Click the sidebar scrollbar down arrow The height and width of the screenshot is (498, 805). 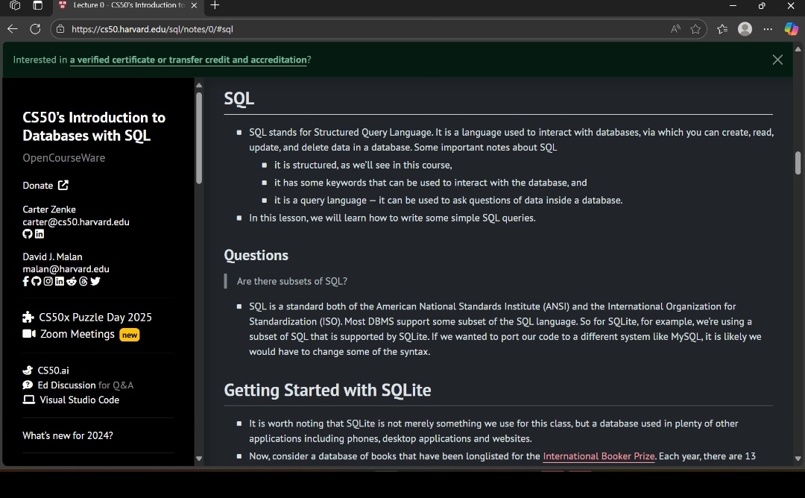click(199, 458)
